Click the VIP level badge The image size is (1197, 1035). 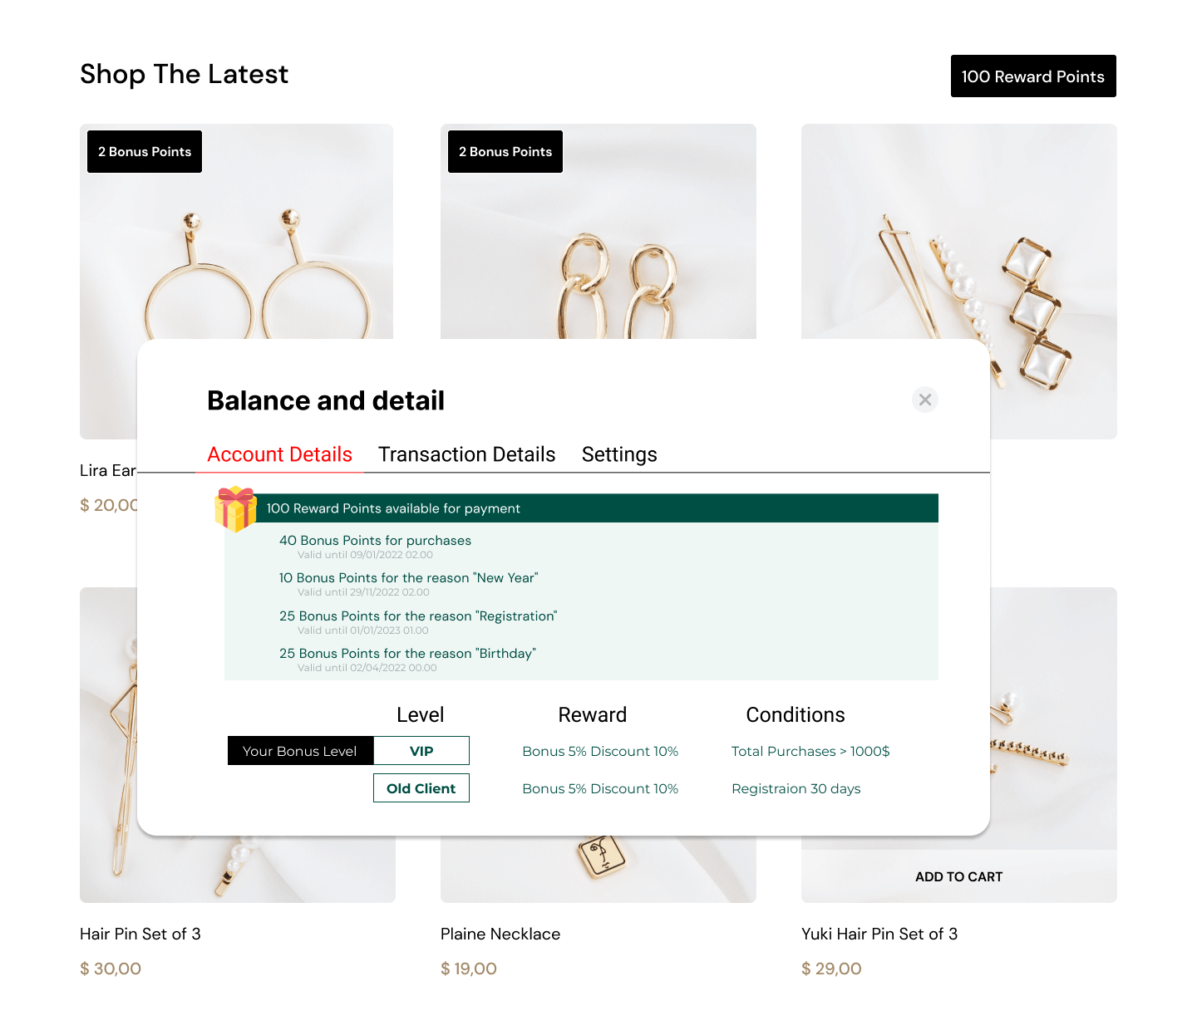(421, 751)
